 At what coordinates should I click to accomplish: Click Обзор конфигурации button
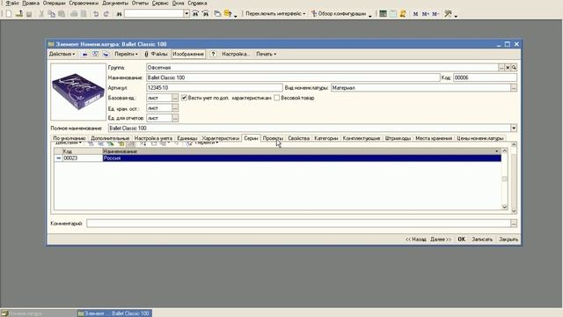pyautogui.click(x=339, y=14)
